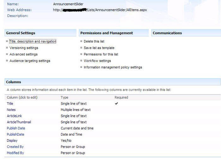Open Audience targeting settings
The image size is (221, 159).
point(30,61)
